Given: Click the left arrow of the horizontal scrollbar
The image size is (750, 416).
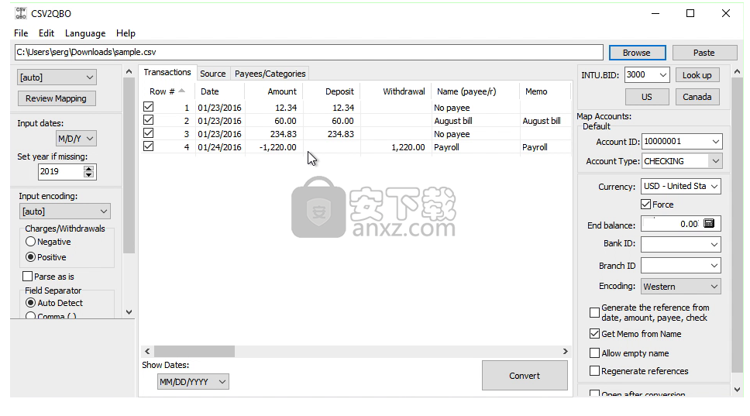Looking at the screenshot, I should coord(147,352).
